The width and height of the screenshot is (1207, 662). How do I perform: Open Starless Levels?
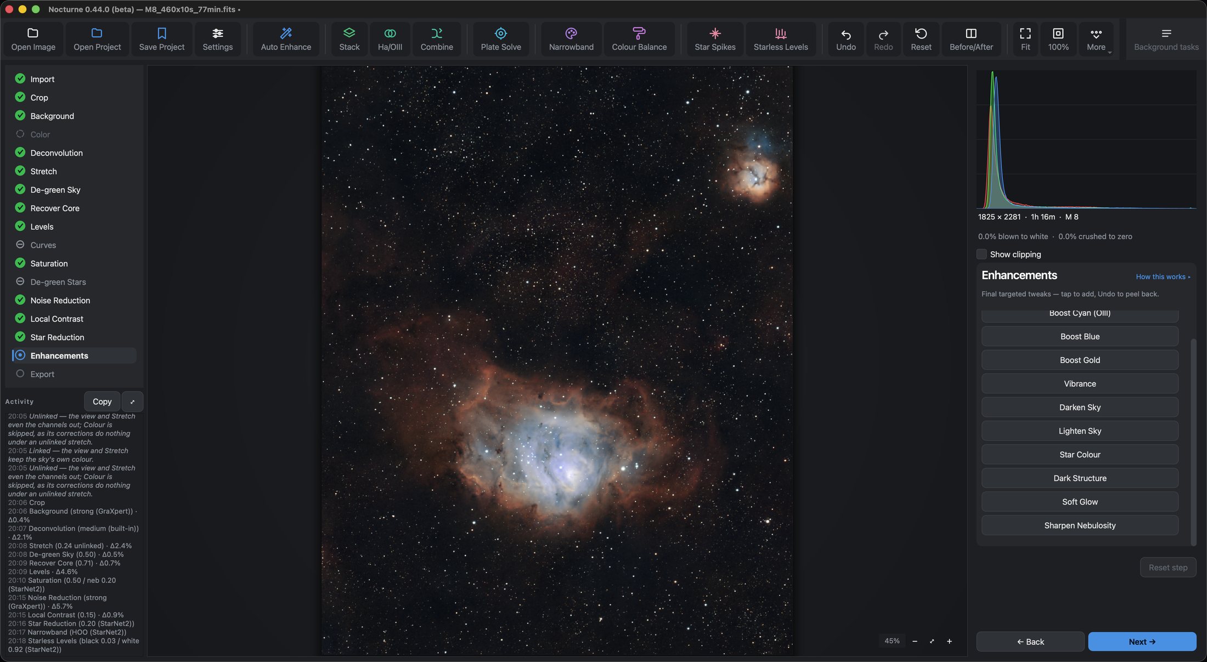coord(781,39)
